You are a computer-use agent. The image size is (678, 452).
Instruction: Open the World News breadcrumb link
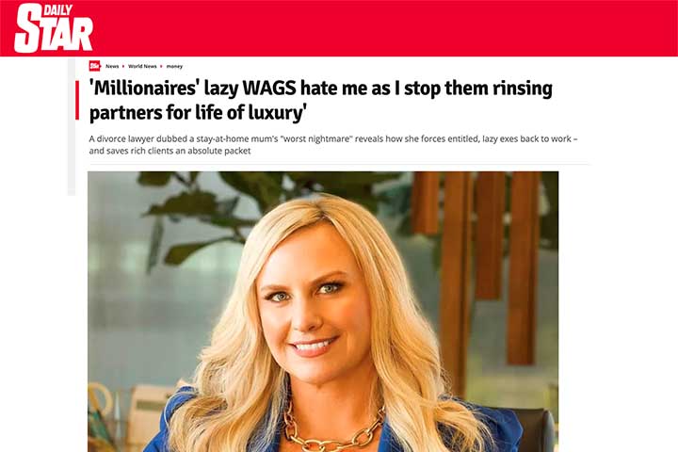point(142,66)
